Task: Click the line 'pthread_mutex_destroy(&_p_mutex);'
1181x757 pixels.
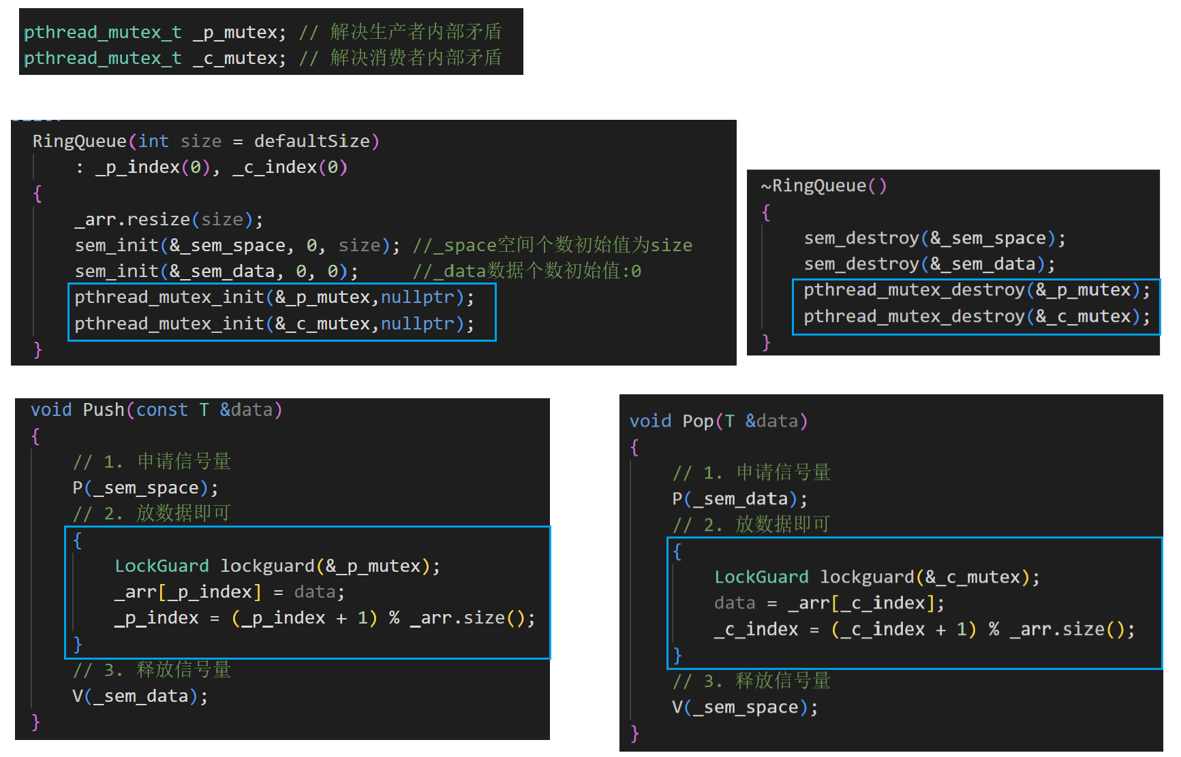Action: [977, 290]
